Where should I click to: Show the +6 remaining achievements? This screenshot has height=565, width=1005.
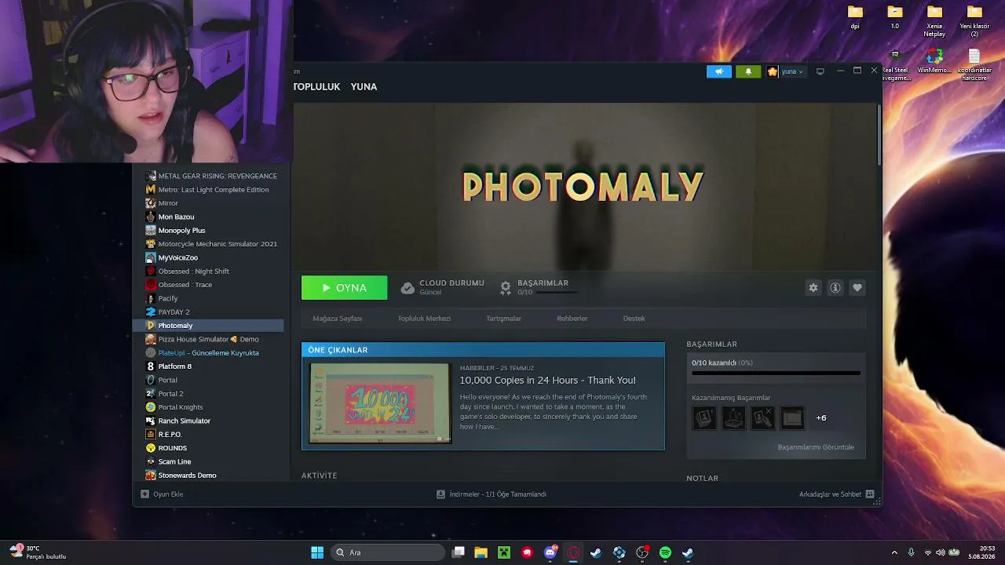(821, 417)
